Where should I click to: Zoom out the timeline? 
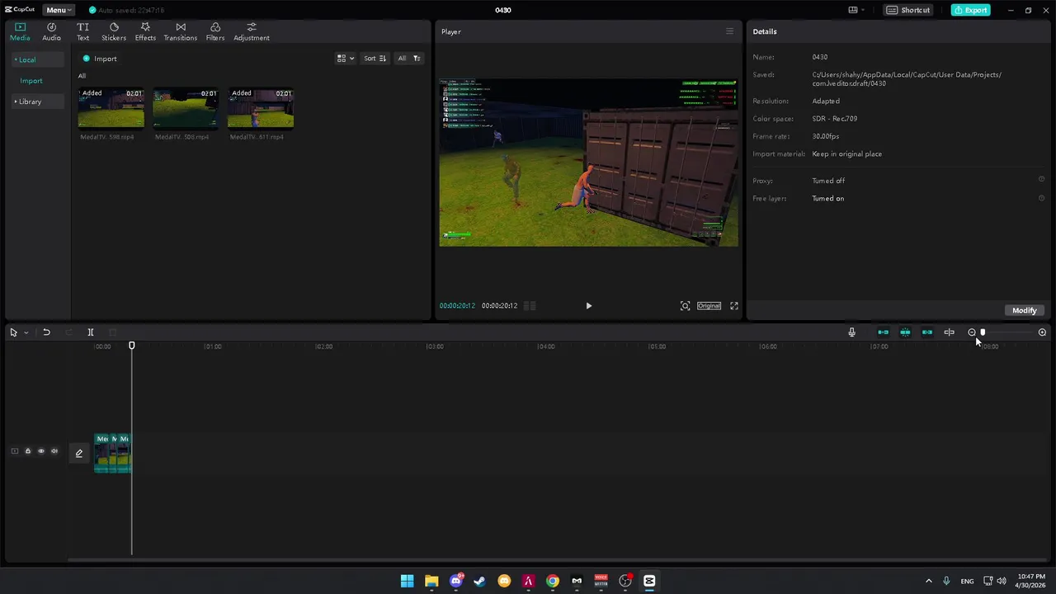[972, 332]
